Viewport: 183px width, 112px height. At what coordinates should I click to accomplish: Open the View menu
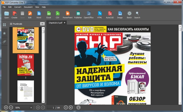37,7
